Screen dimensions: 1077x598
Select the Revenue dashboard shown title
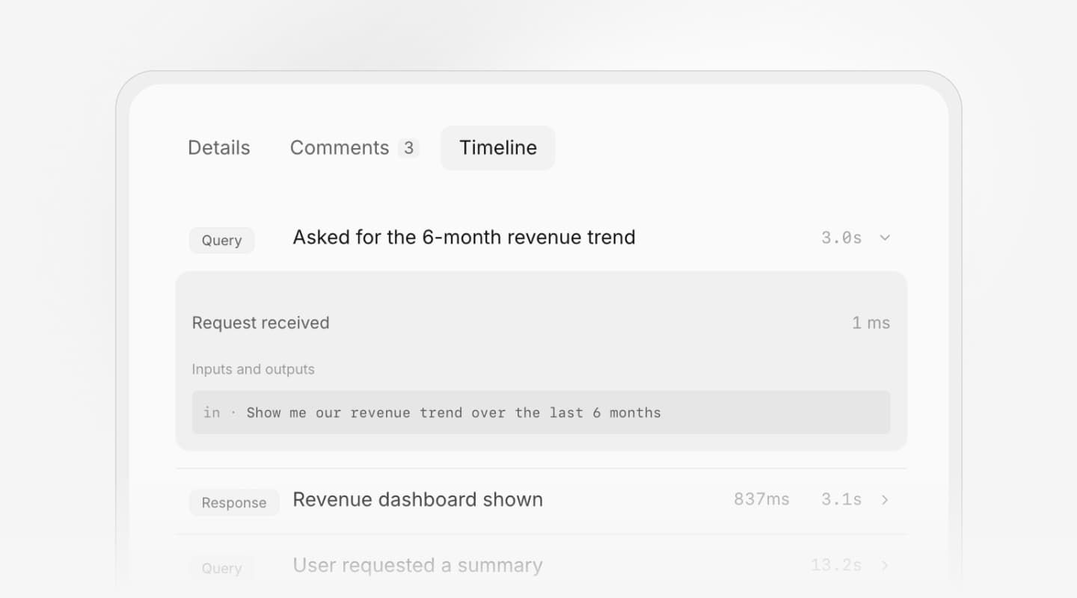417,499
